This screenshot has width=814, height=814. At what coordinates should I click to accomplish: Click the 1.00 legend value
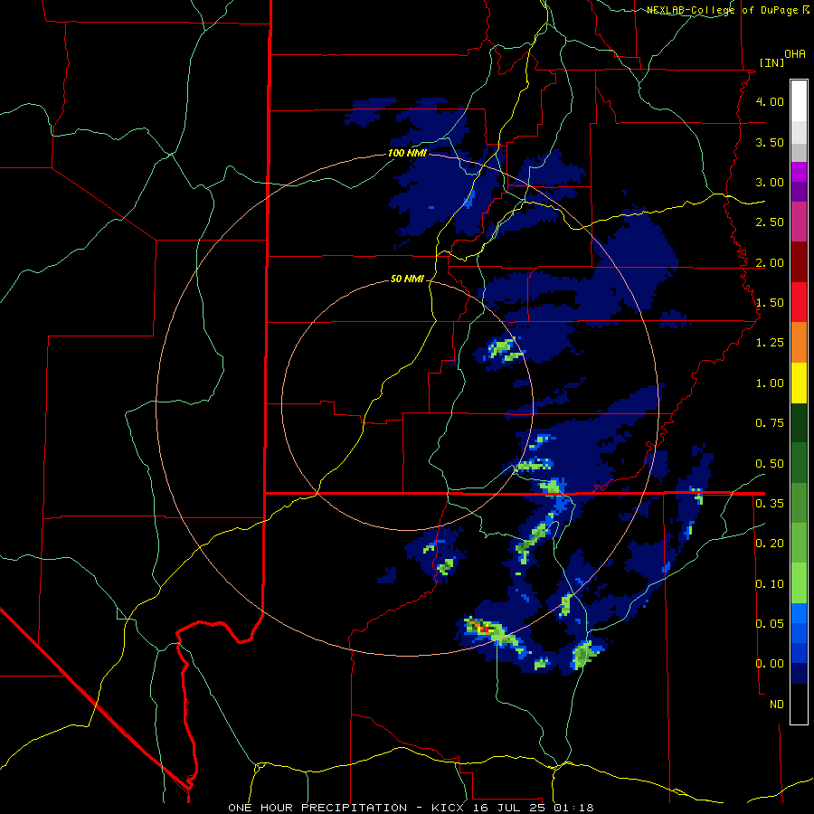coord(770,383)
